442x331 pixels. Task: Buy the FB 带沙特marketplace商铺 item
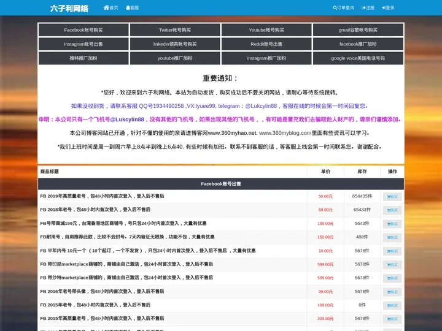[x=392, y=278]
